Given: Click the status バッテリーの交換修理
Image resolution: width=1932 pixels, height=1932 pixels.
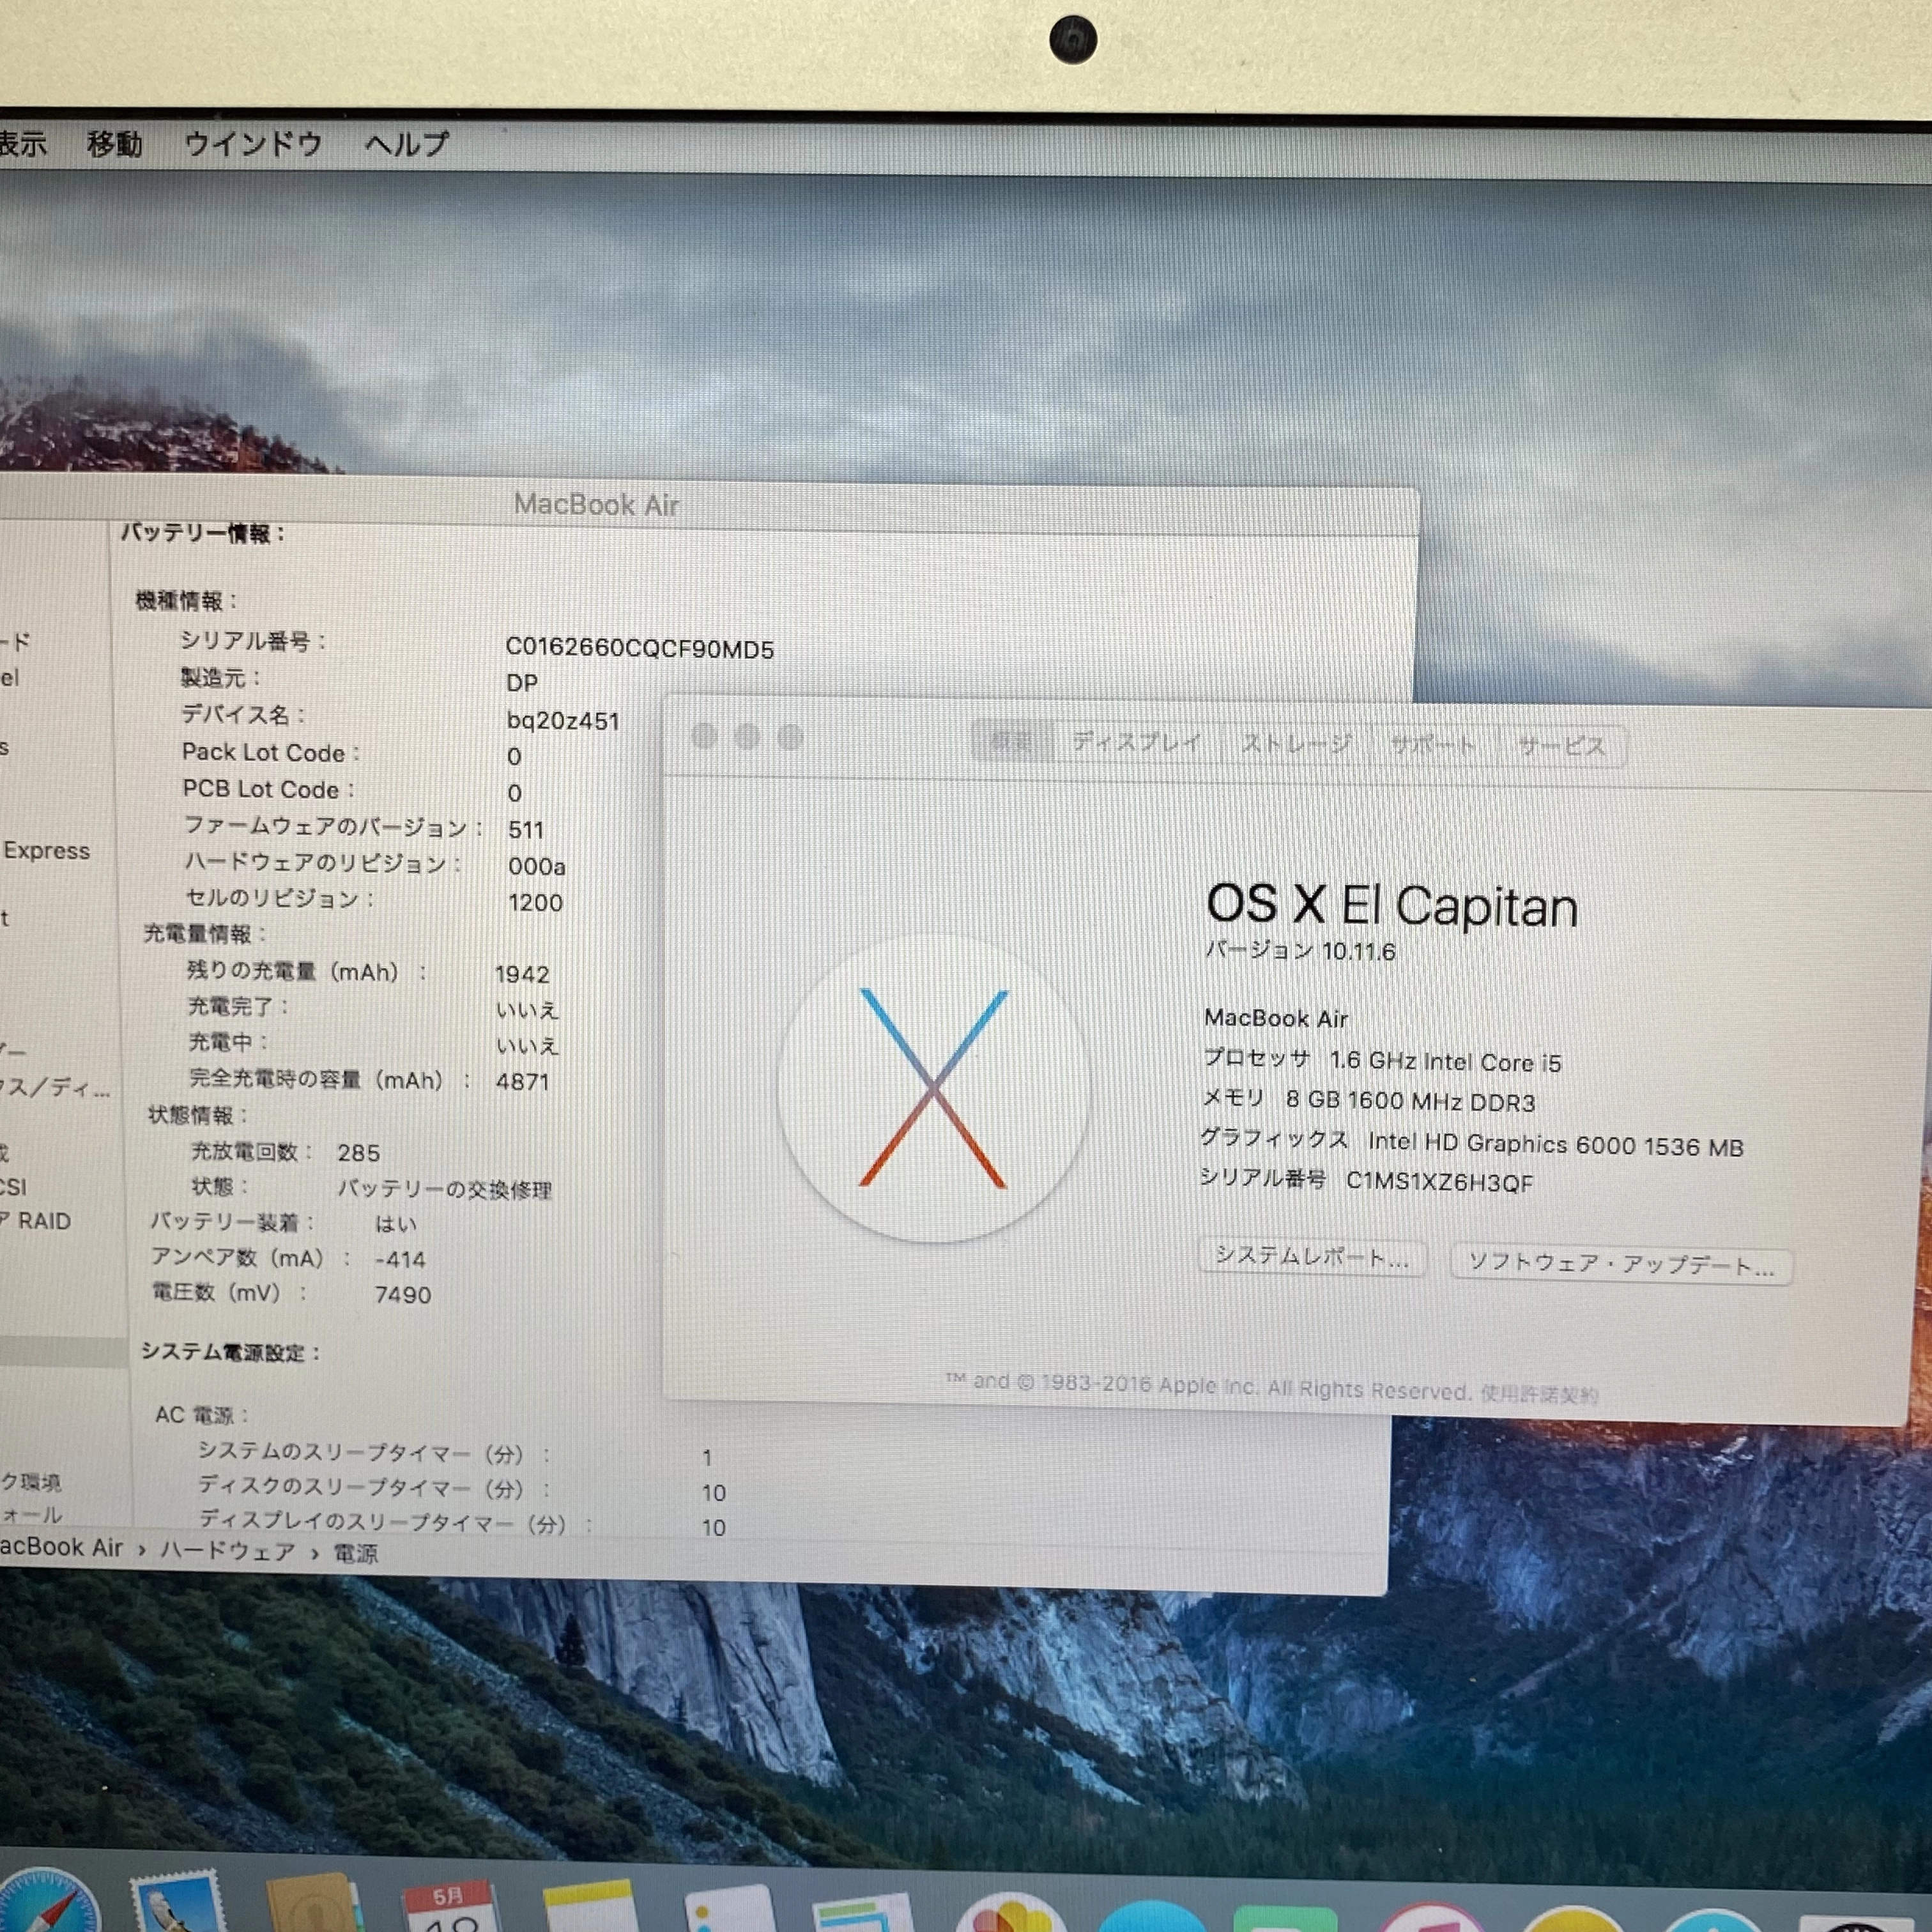Looking at the screenshot, I should pyautogui.click(x=445, y=1189).
